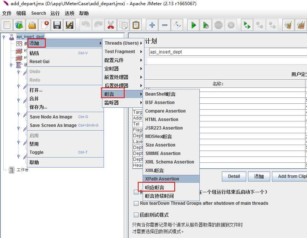The height and width of the screenshot is (238, 307).
Task: Enable Run tearDown Thread Groups checkbox
Action: [136, 203]
